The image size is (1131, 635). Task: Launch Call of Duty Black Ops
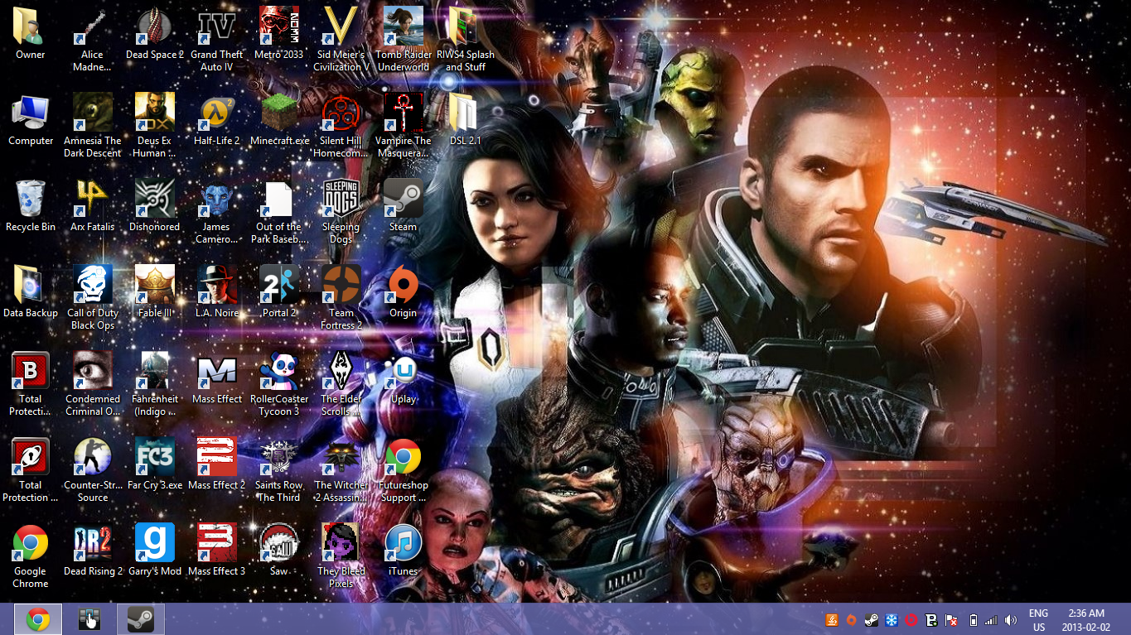[92, 299]
